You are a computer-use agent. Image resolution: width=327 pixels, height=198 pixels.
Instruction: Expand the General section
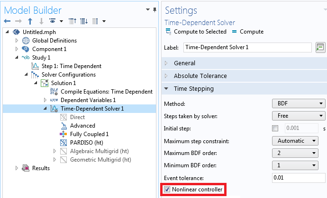pos(185,63)
